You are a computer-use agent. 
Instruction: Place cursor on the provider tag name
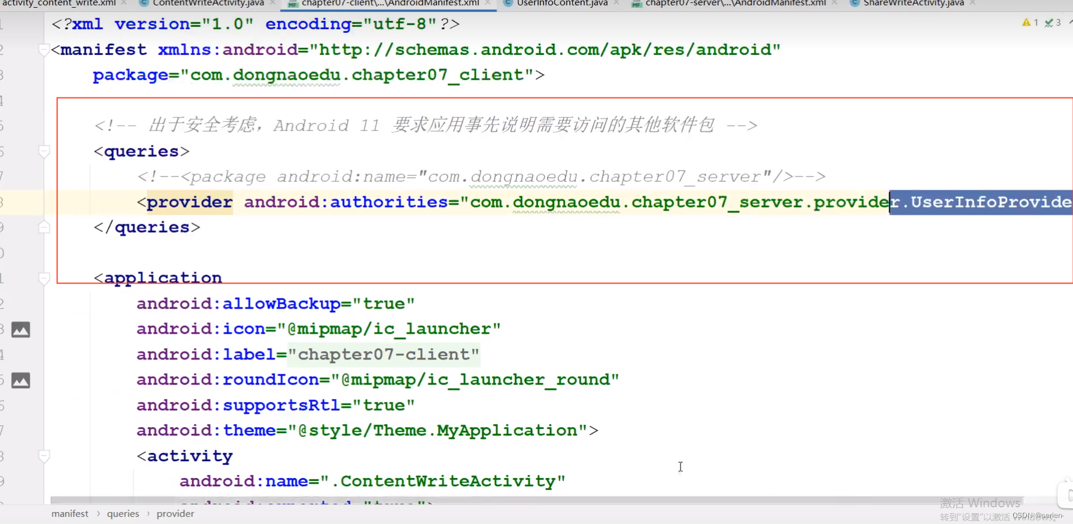190,202
